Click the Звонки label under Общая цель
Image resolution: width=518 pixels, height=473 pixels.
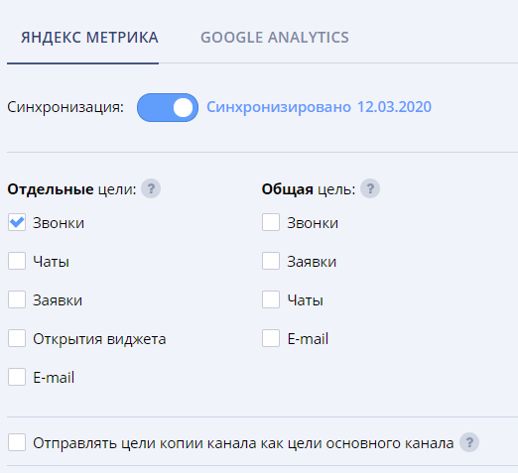click(313, 223)
